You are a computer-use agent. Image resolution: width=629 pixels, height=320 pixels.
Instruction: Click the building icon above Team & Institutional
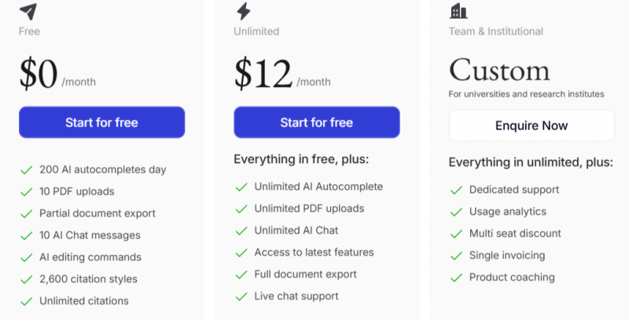[x=458, y=11]
